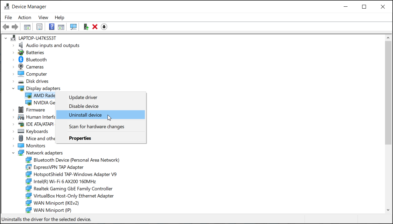Collapse the Display adapters category
This screenshot has height=224, width=393.
coord(13,88)
